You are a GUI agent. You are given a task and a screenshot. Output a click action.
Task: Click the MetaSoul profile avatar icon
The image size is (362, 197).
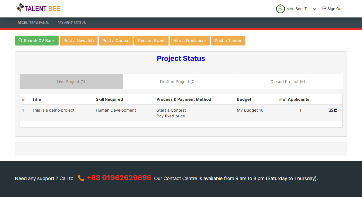(x=280, y=9)
